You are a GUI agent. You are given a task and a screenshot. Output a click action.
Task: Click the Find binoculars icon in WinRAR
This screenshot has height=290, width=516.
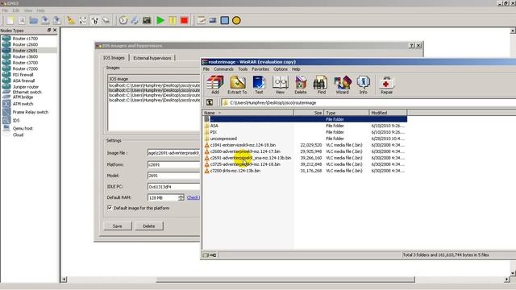[x=321, y=85]
